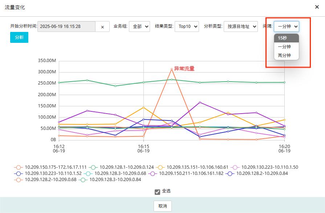Click the 异常流量 annotation text
The height and width of the screenshot is (213, 325).
[x=184, y=69]
